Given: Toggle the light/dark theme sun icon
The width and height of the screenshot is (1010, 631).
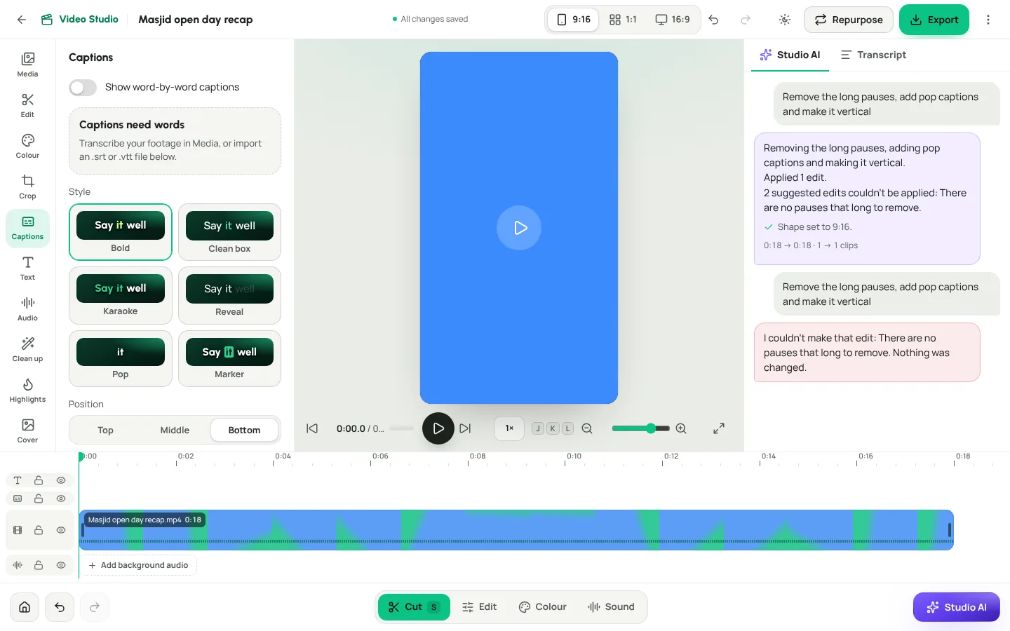Looking at the screenshot, I should (x=784, y=20).
